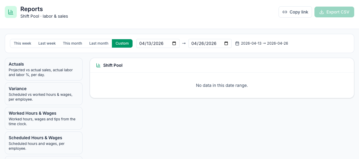359x159 pixels.
Task: Open the end date calendar picker icon
Action: (226, 43)
